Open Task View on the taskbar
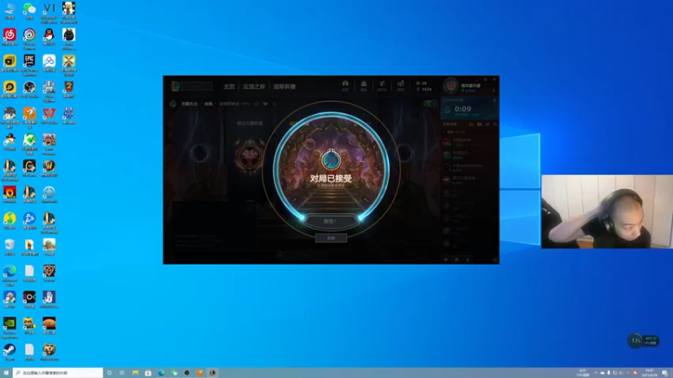 (x=122, y=373)
